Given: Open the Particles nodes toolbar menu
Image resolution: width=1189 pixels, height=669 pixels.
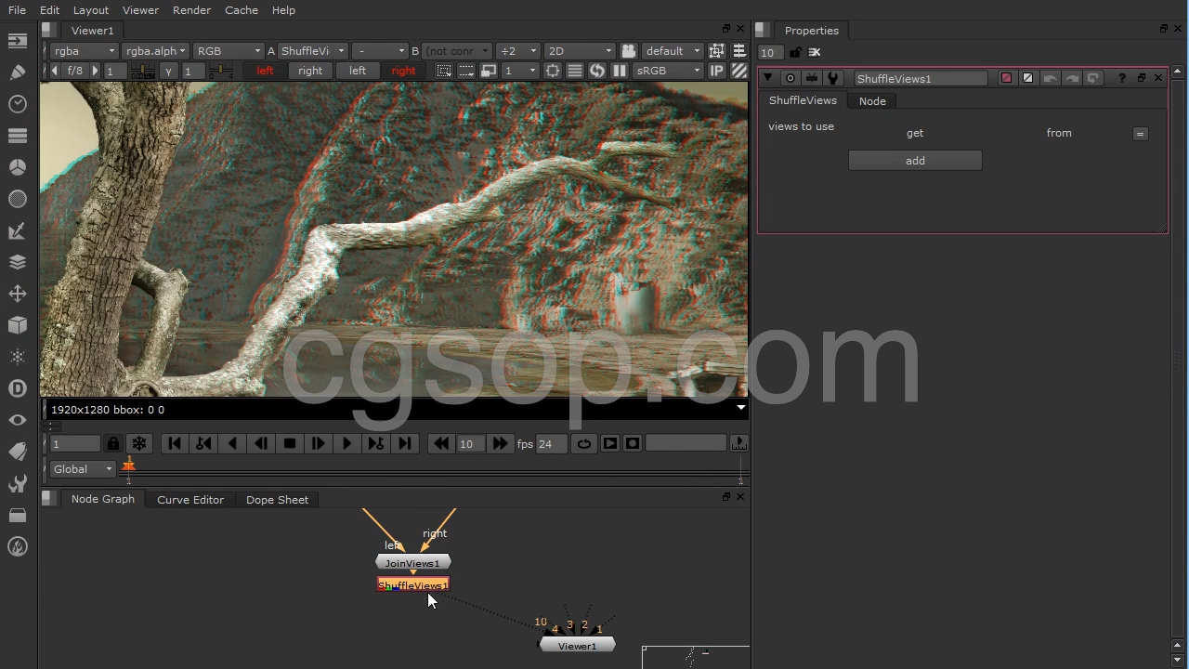Looking at the screenshot, I should point(17,357).
